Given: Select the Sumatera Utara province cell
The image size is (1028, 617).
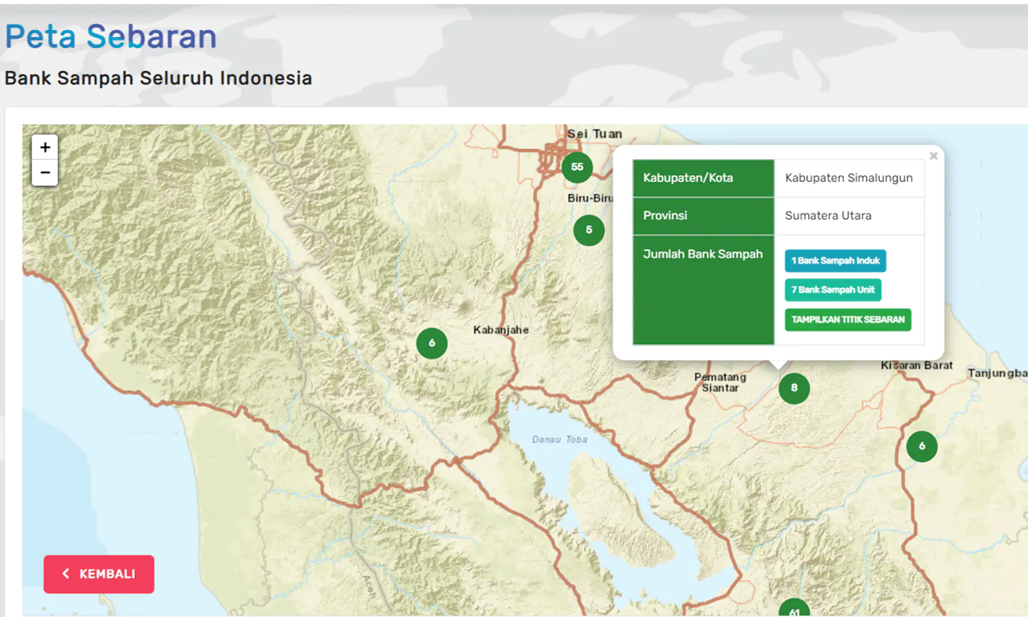Looking at the screenshot, I should click(828, 216).
